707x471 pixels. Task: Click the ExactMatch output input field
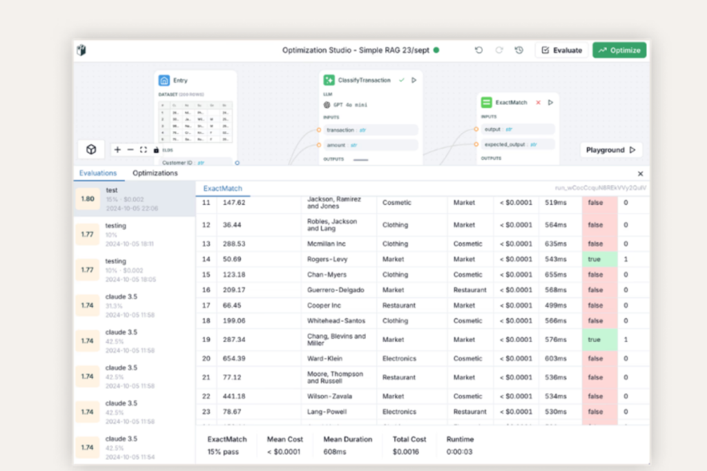tap(518, 129)
